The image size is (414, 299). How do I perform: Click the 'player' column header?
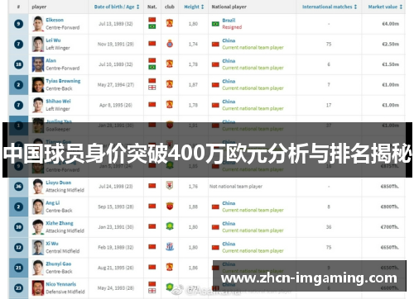click(x=39, y=7)
